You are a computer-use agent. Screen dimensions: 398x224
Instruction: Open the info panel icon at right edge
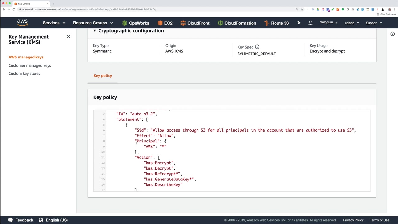tap(392, 34)
